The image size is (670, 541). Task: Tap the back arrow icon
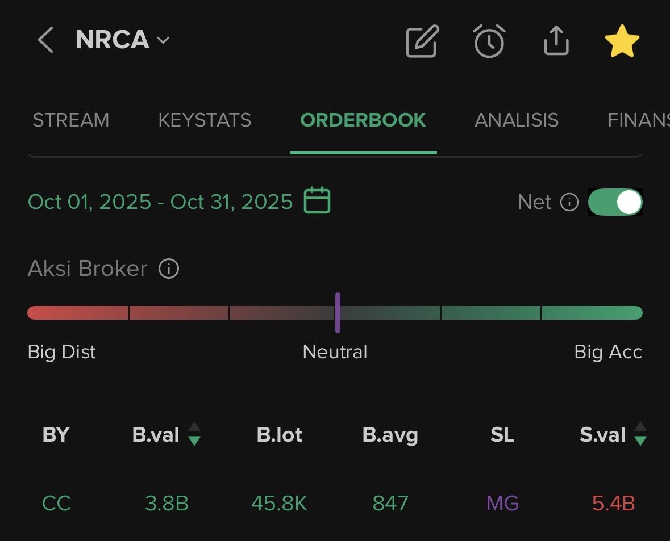tap(45, 41)
